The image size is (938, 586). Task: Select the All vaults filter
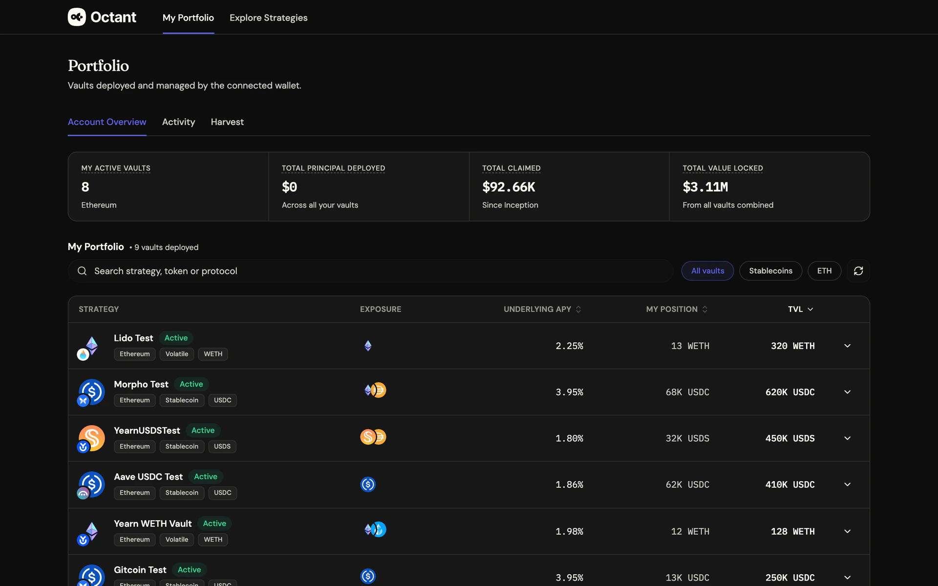coord(707,271)
